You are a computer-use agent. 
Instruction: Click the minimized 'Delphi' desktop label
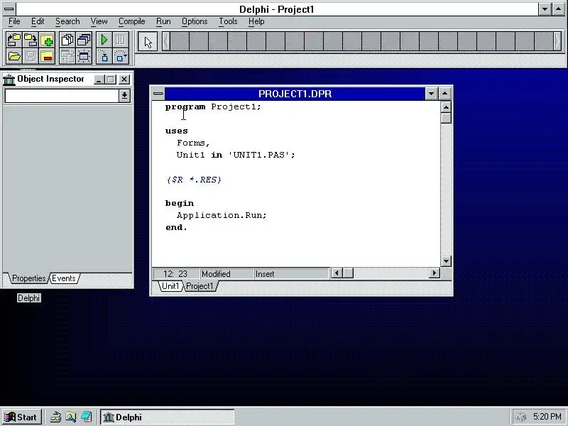point(28,298)
